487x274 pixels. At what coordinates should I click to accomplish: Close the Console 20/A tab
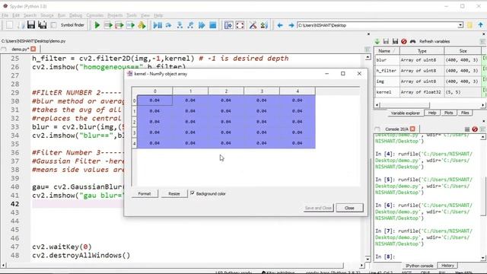coord(412,129)
